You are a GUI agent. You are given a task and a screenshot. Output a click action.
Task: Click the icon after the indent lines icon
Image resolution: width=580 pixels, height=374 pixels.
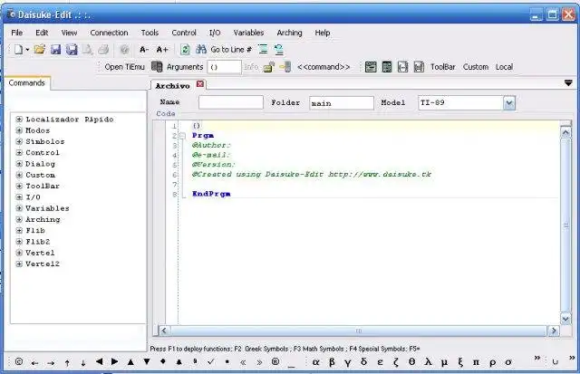pyautogui.click(x=278, y=49)
